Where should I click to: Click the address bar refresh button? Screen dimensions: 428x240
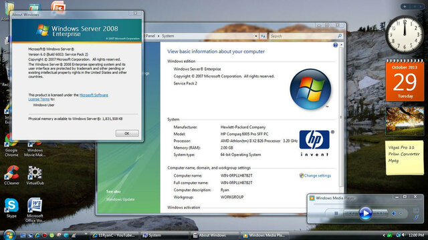263,36
